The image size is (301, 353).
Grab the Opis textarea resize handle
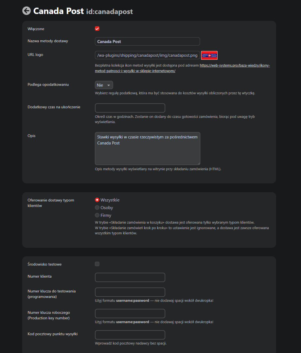coord(198,163)
